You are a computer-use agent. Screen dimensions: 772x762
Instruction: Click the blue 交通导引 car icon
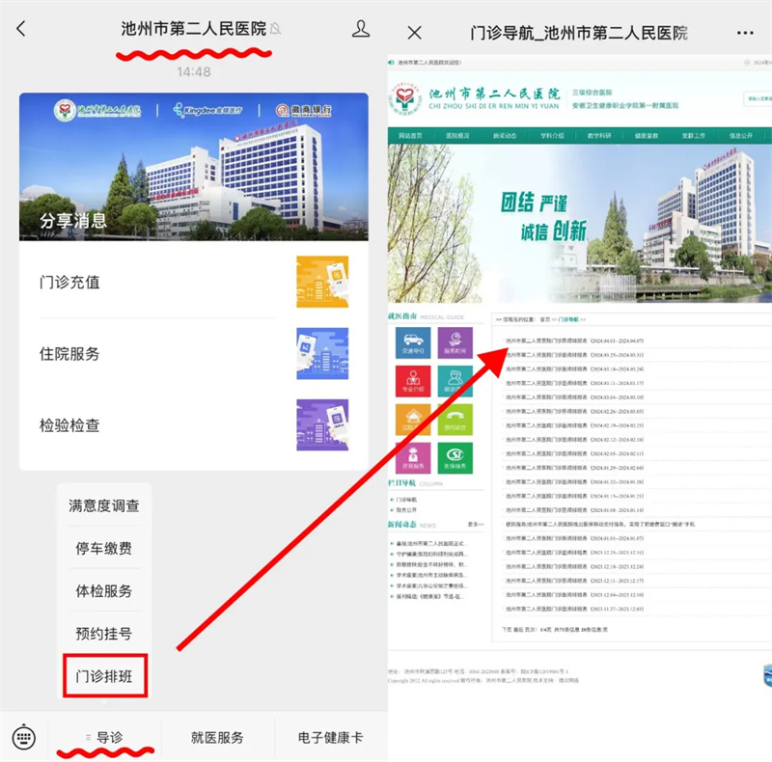pos(413,344)
